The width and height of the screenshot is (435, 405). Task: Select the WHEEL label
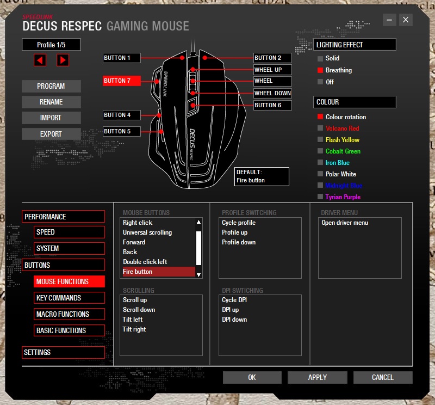point(272,81)
